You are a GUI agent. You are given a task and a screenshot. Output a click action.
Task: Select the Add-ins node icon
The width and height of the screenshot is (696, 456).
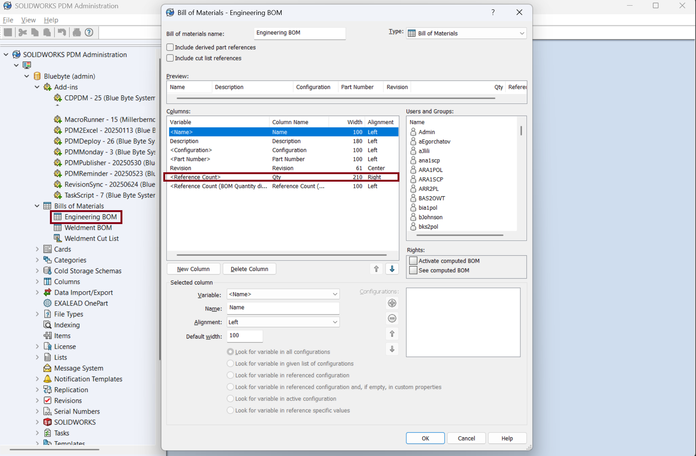pyautogui.click(x=47, y=87)
